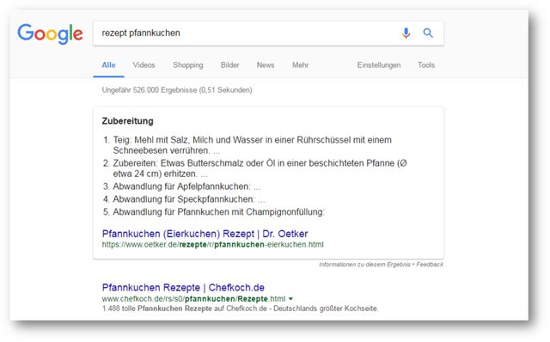This screenshot has height=342, width=550.
Task: Click step 2 'Zubereiten: Etwas Butterschmalz' text
Action: click(260, 168)
